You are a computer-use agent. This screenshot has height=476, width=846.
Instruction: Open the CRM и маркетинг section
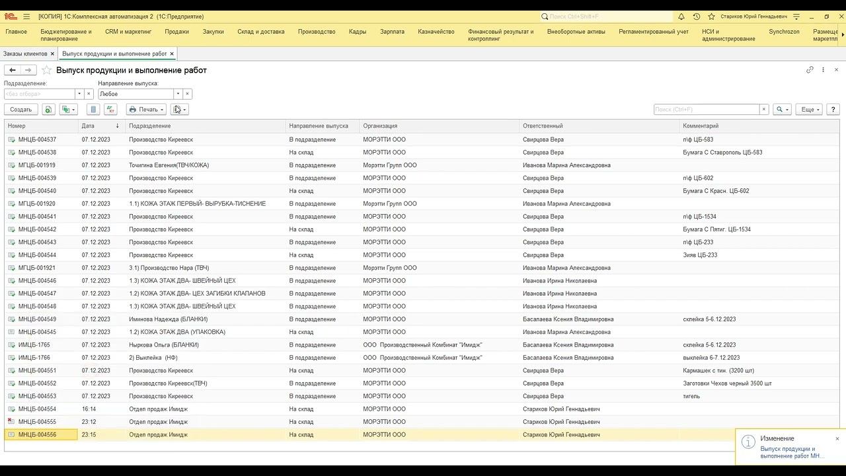(128, 32)
